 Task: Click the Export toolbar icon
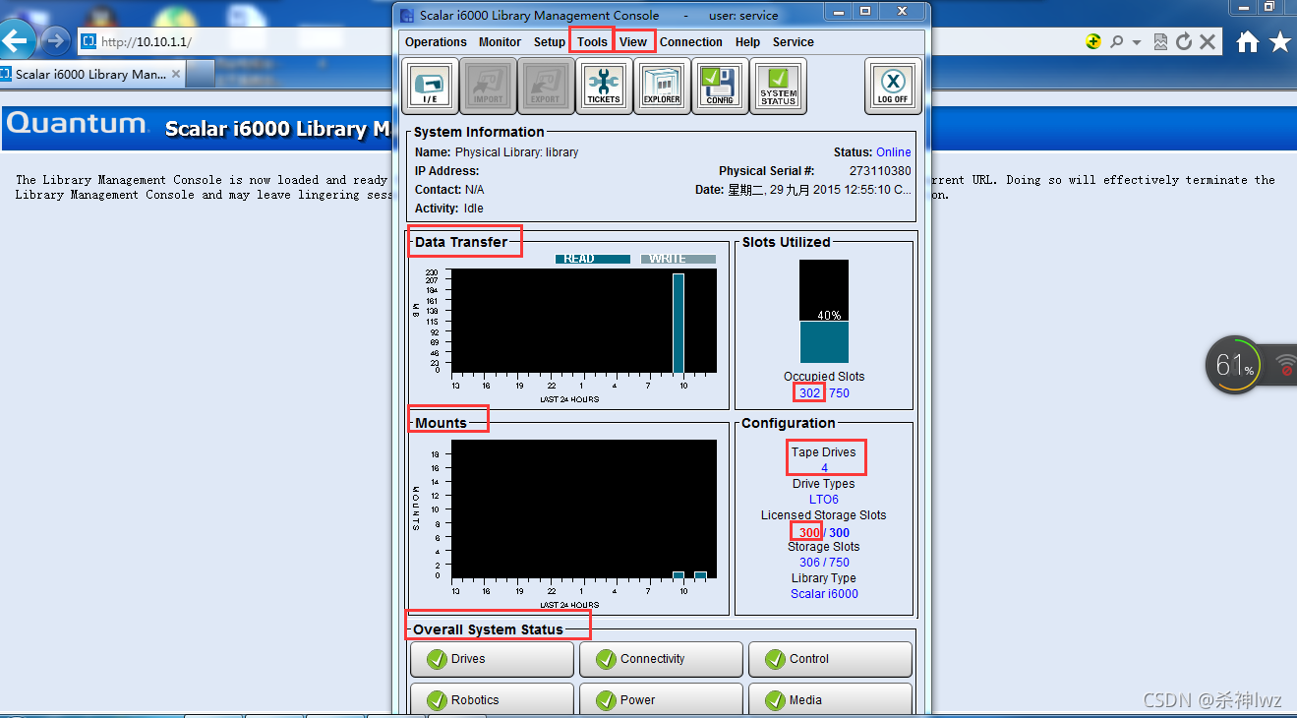click(x=546, y=86)
